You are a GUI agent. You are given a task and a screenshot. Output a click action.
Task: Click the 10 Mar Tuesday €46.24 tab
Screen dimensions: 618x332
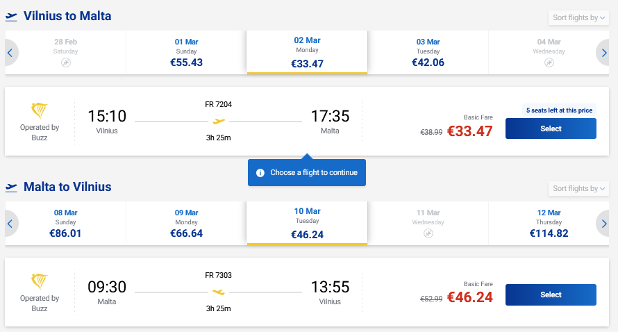(307, 223)
